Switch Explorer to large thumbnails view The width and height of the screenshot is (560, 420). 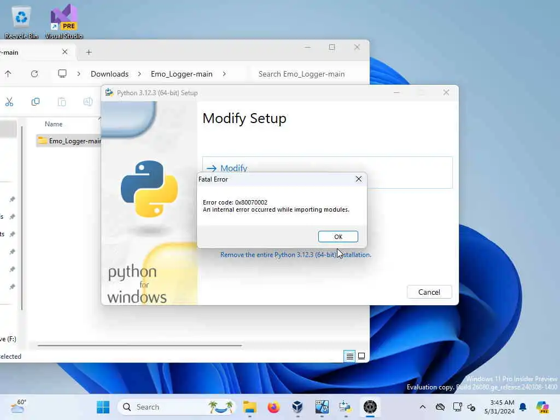tap(361, 356)
